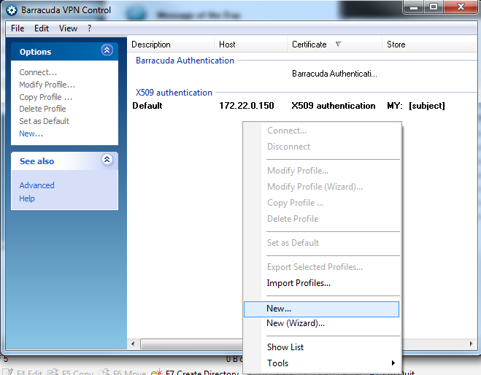Choose New (Wizard)... in the context menu
The image size is (481, 375).
(x=321, y=323)
